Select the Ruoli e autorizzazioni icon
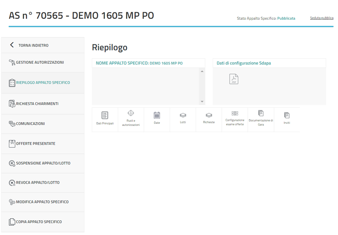The image size is (338, 235). click(130, 113)
